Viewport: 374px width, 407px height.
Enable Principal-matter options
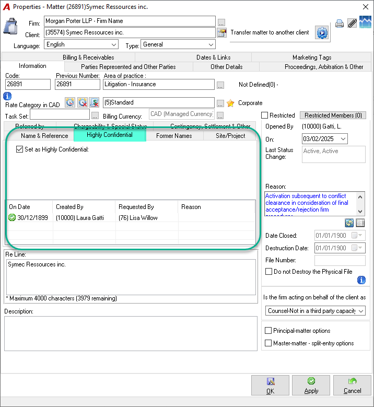268,331
